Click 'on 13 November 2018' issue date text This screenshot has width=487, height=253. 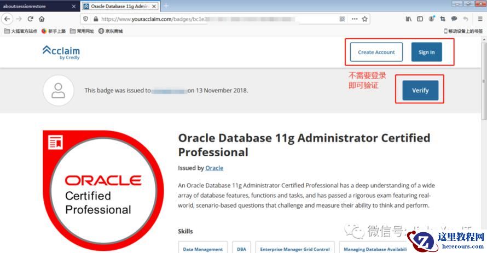218,91
